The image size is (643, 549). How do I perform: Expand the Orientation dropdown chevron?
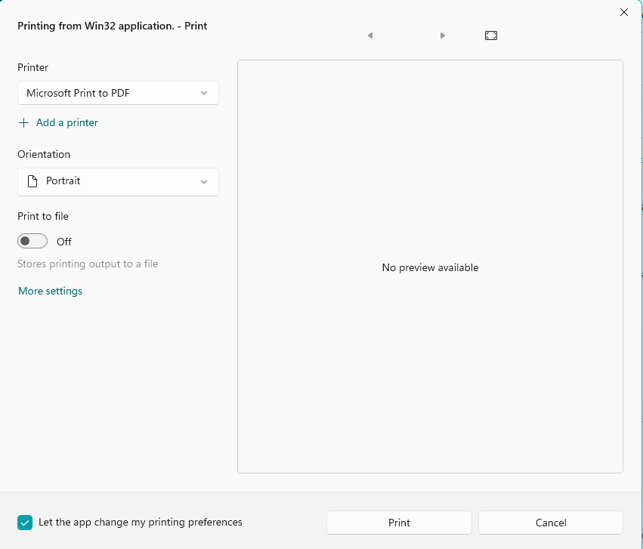click(x=204, y=182)
